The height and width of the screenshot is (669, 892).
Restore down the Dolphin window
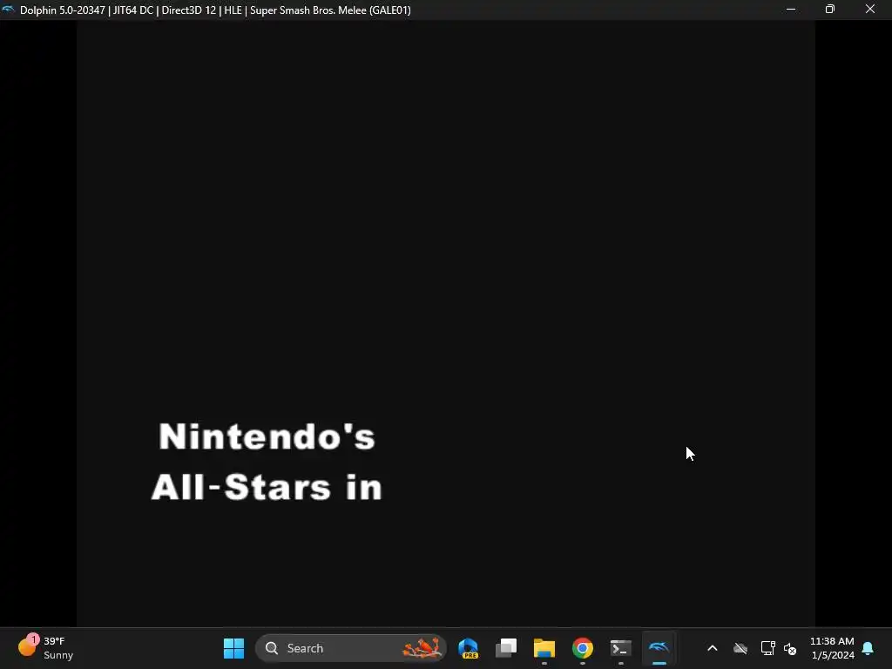[x=830, y=9]
